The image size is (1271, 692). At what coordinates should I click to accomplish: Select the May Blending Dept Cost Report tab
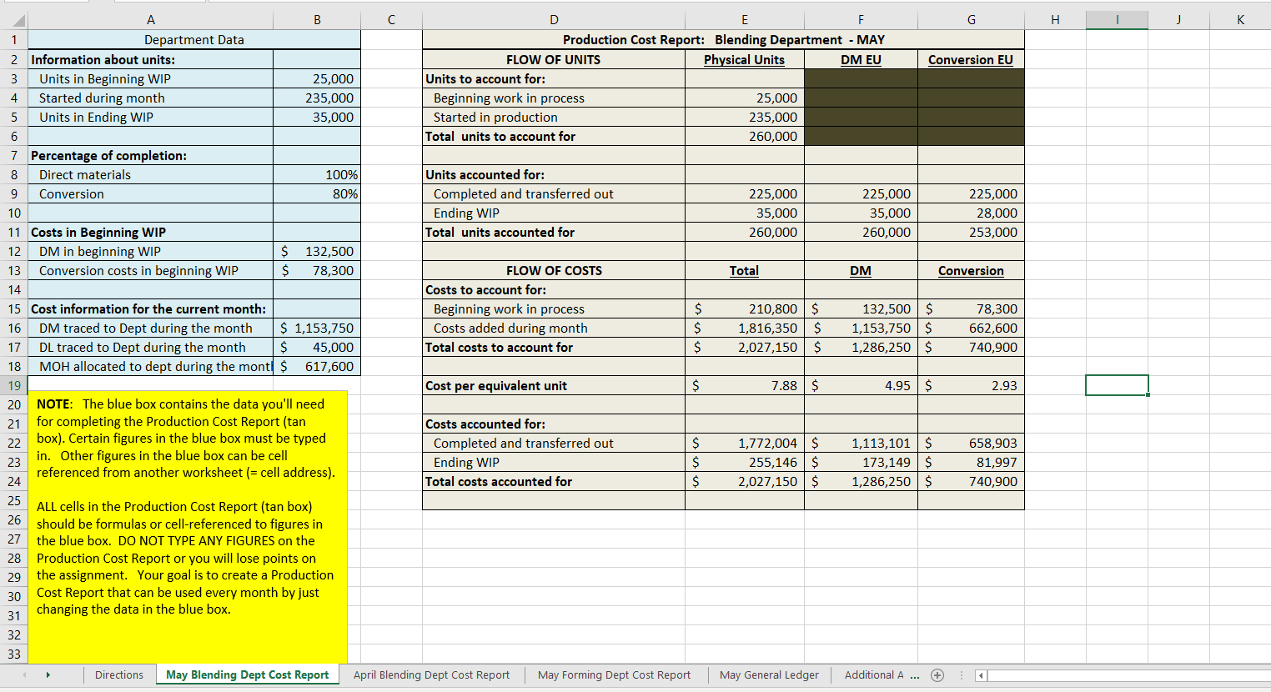248,675
